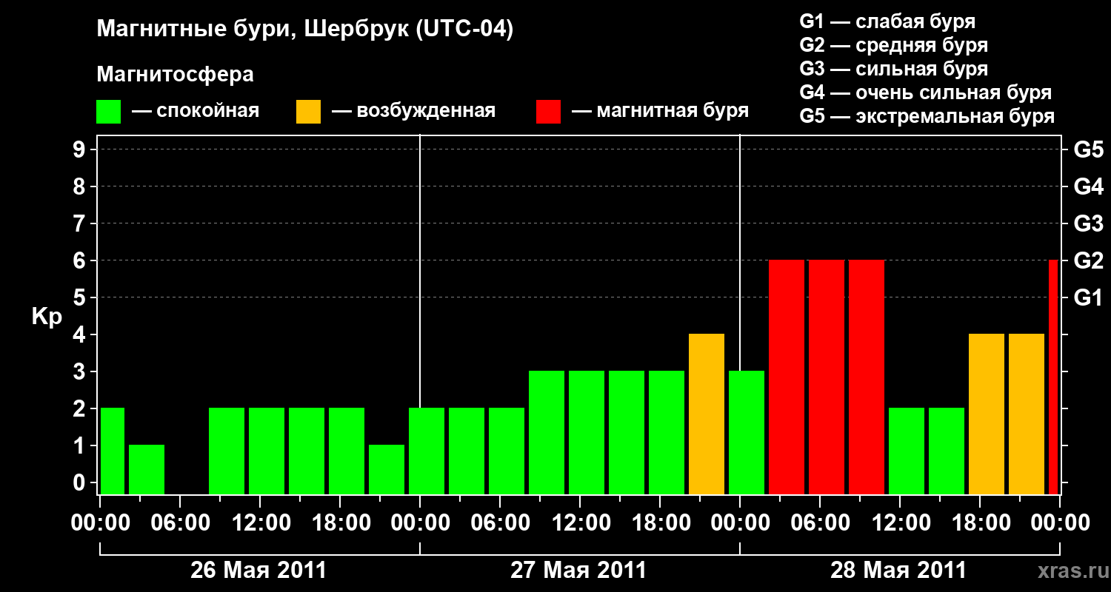This screenshot has height=592, width=1111.
Task: Click the orange Kp 4 bar on 27 May
Action: coord(707,414)
